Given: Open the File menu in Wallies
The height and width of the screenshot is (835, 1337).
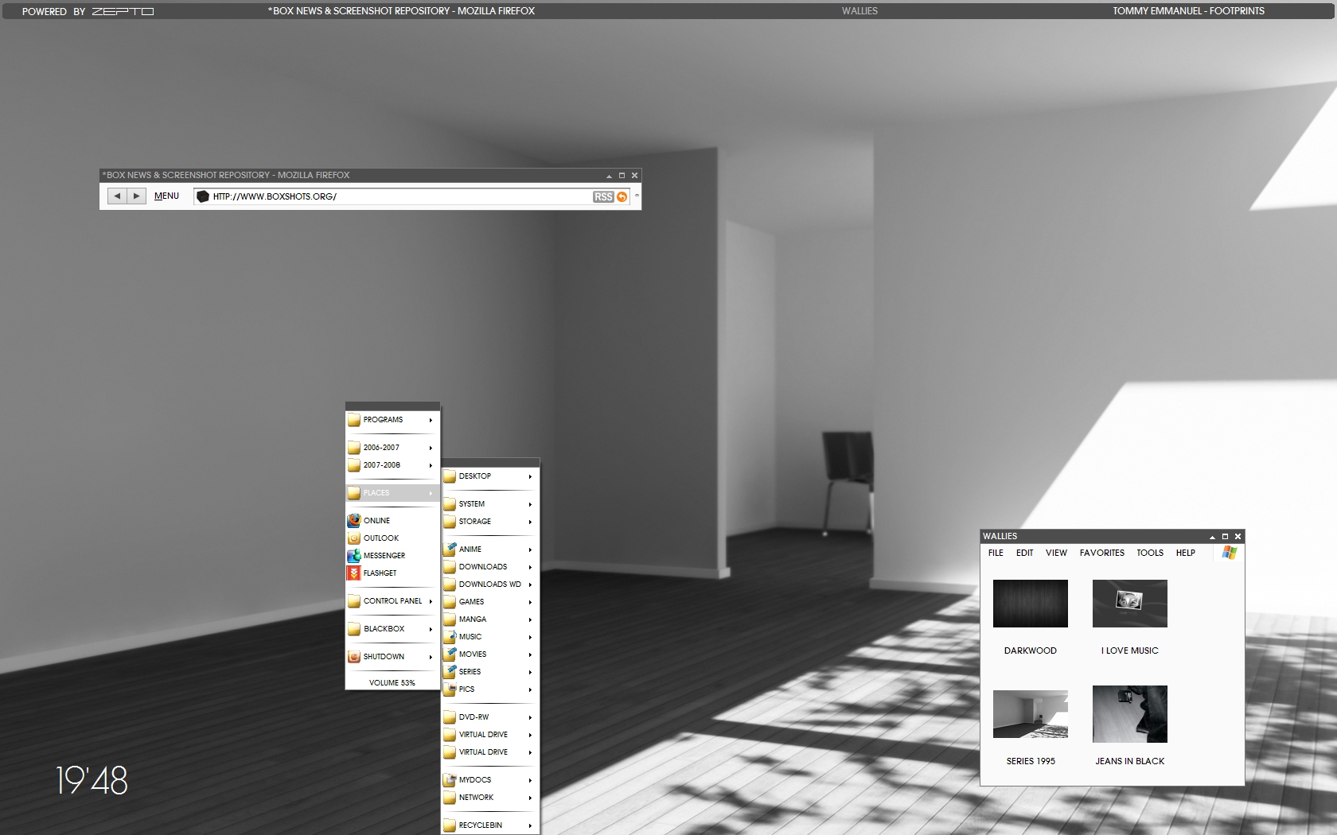Looking at the screenshot, I should (996, 553).
